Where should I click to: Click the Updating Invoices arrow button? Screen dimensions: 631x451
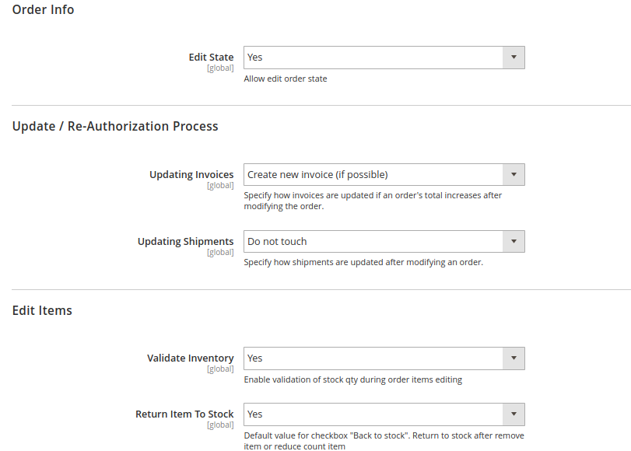tap(514, 175)
